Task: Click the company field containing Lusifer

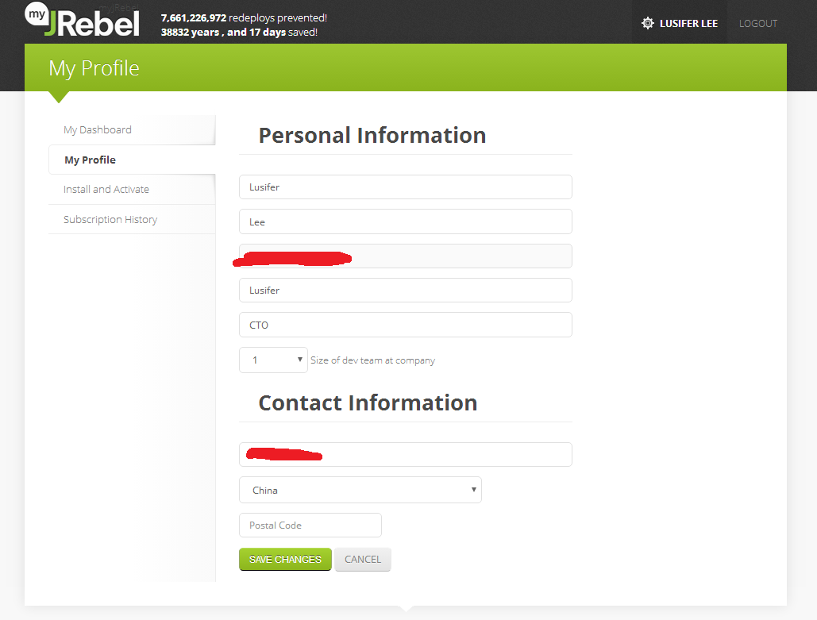Action: pos(405,291)
